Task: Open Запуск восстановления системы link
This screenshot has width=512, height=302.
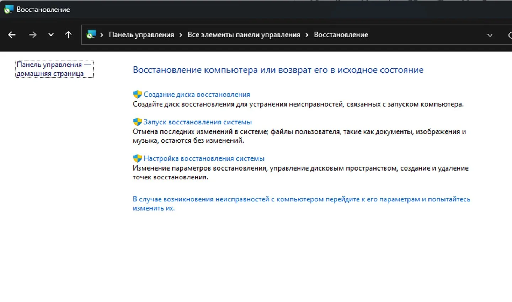Action: pos(198,122)
